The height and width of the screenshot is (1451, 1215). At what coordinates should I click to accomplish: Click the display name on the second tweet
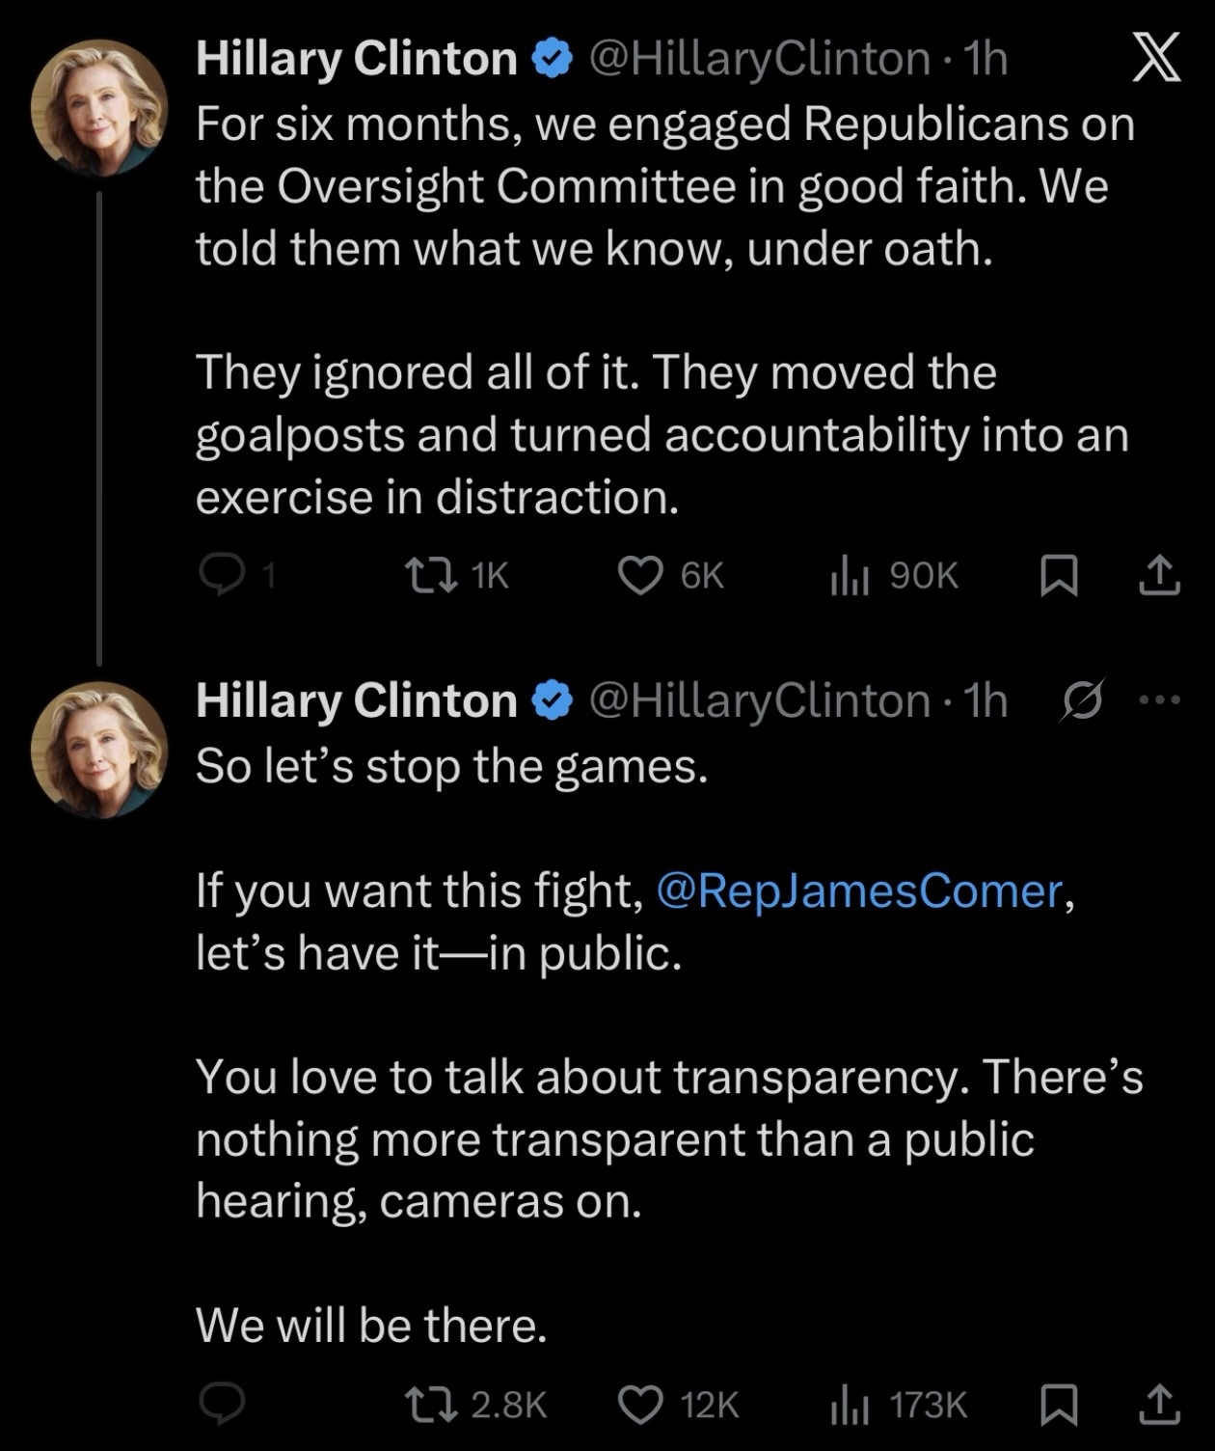[356, 700]
